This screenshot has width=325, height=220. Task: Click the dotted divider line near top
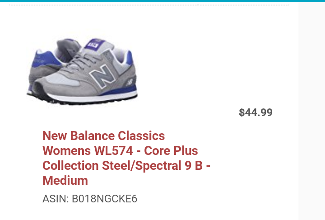click(149, 5)
